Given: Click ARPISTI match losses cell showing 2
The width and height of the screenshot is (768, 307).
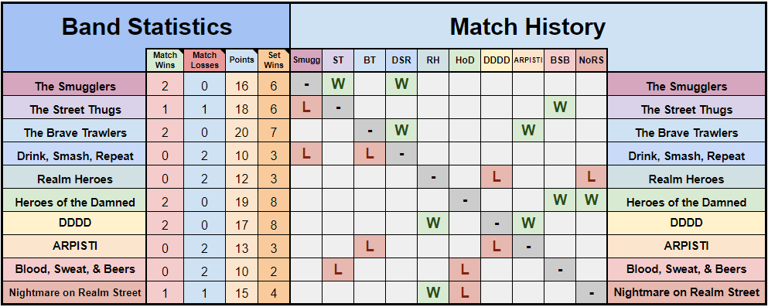Looking at the screenshot, I should pyautogui.click(x=204, y=247).
